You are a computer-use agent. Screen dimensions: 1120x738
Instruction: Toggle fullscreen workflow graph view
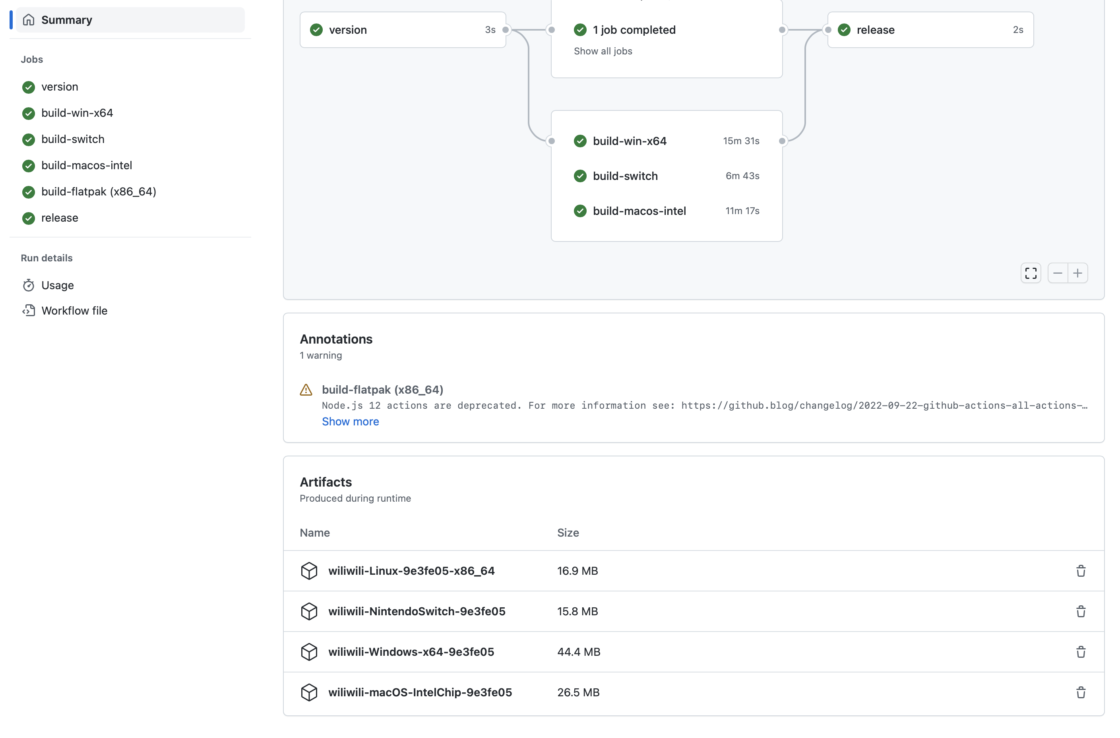click(1031, 273)
